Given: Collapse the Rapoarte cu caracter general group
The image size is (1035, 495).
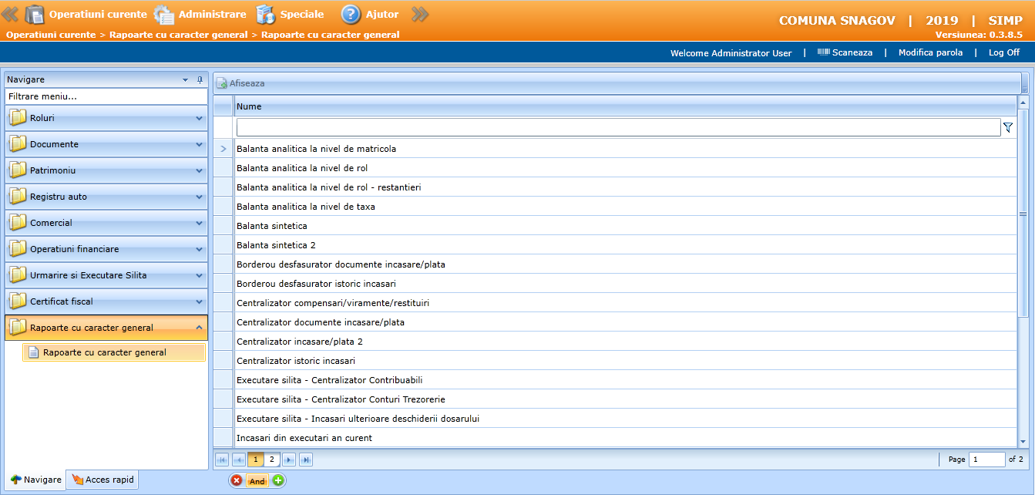Looking at the screenshot, I should (x=199, y=328).
